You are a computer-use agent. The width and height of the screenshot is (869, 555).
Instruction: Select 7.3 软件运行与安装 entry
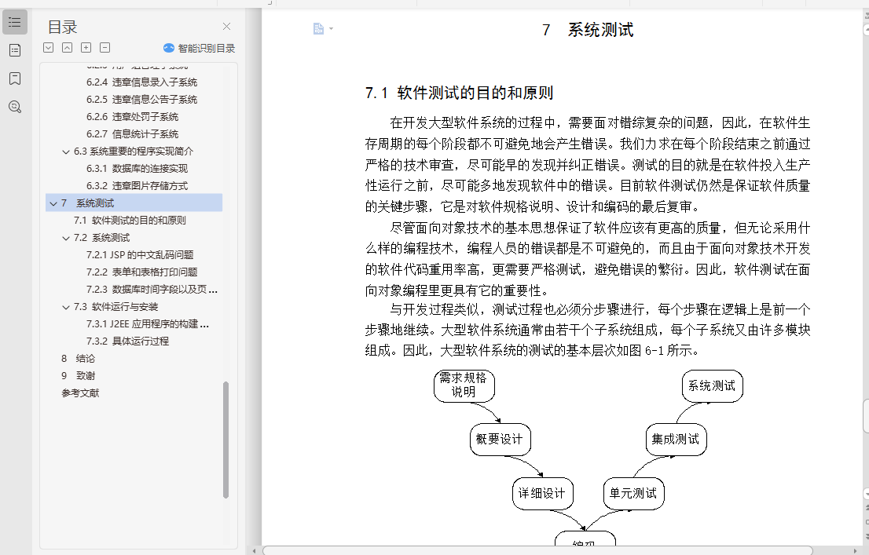click(115, 306)
